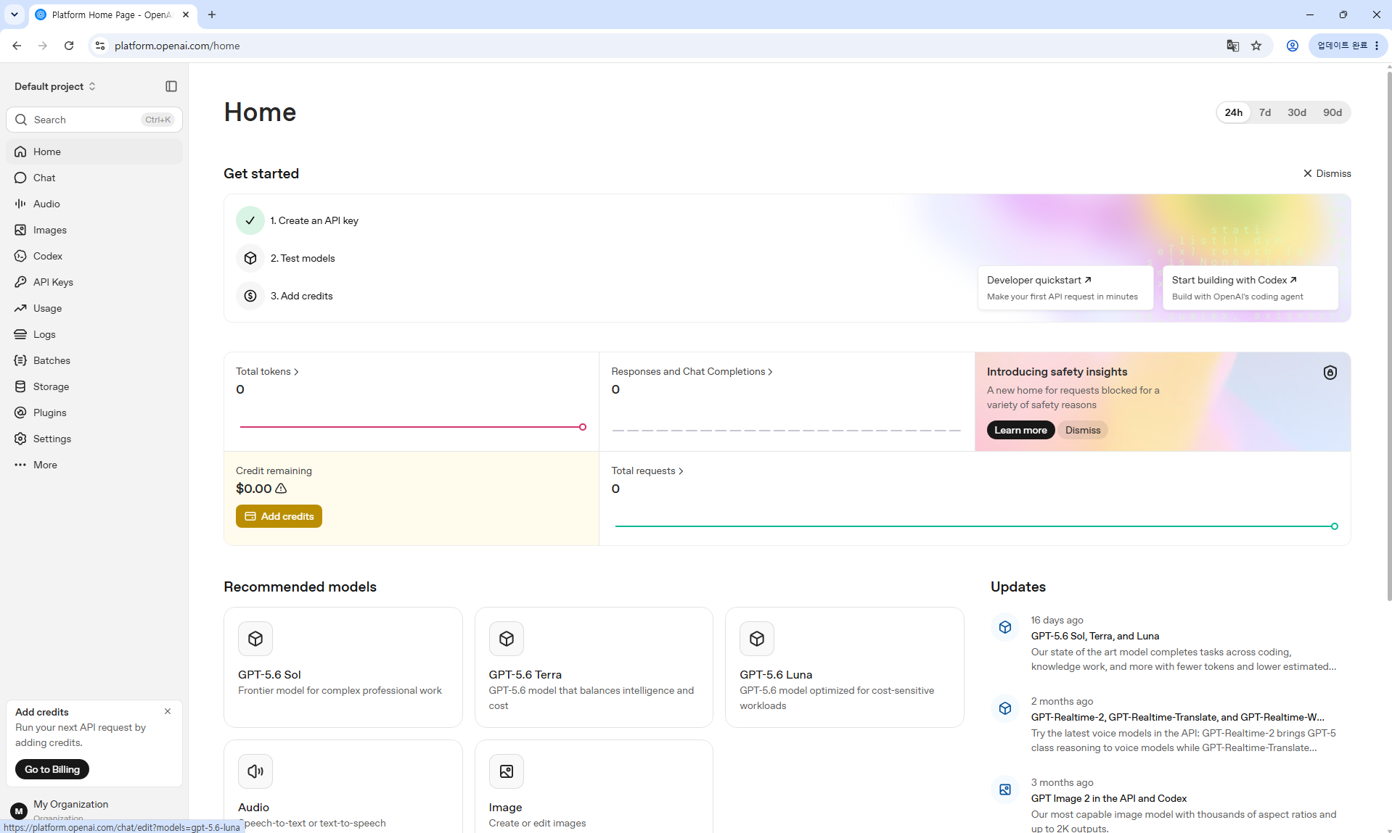1392x833 pixels.
Task: Open the browser profile icon
Action: point(1293,46)
